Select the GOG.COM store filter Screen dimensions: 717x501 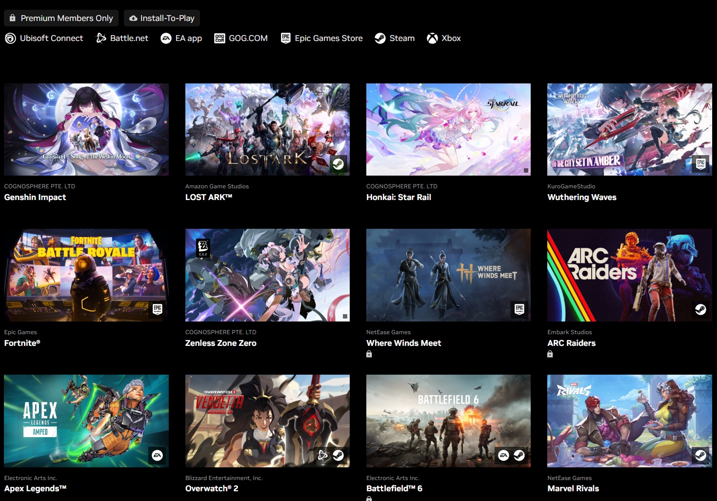coord(241,38)
